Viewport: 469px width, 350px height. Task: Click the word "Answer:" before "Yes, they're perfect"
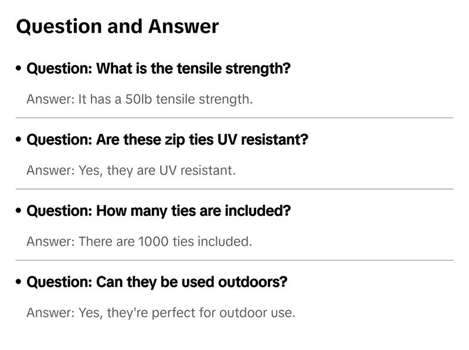coord(50,313)
